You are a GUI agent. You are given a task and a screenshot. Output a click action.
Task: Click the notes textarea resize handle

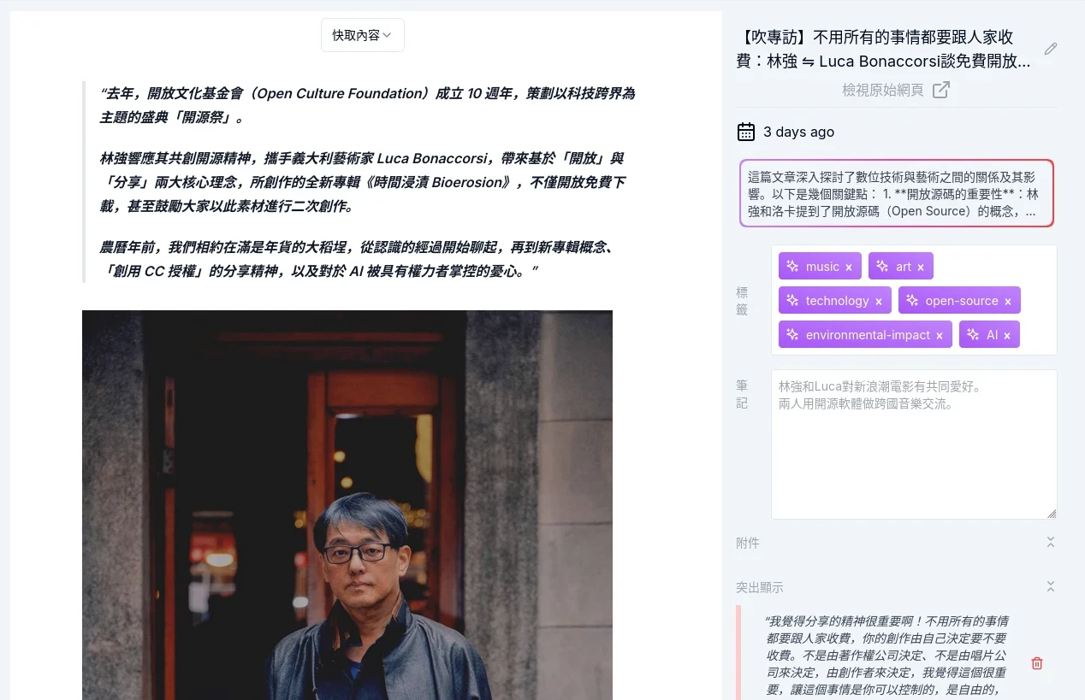1052,512
